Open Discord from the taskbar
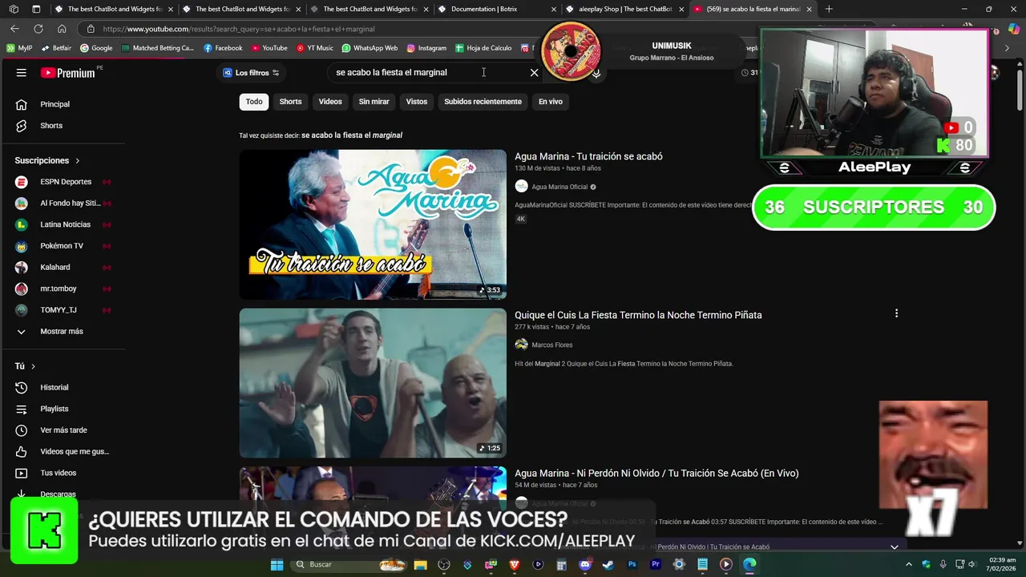1026x577 pixels. (585, 564)
